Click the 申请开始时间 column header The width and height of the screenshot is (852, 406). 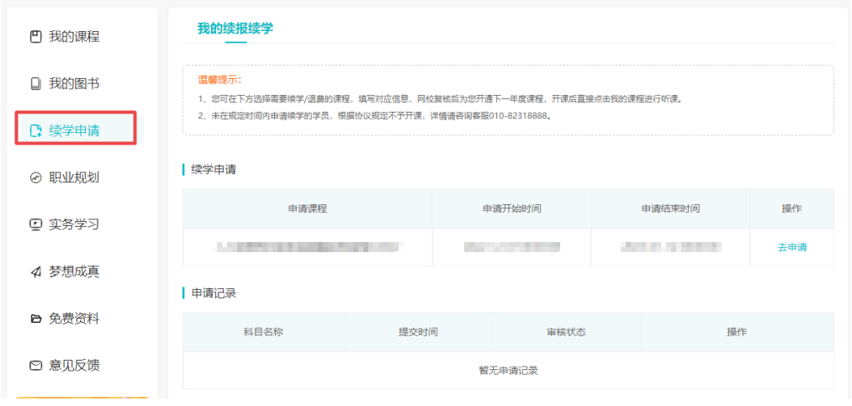tap(511, 208)
